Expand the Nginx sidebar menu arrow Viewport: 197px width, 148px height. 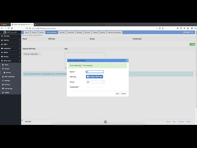pyautogui.click(x=19, y=44)
